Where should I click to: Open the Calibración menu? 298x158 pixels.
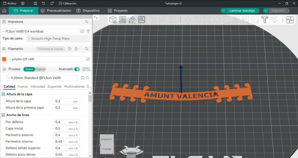(x=68, y=3)
